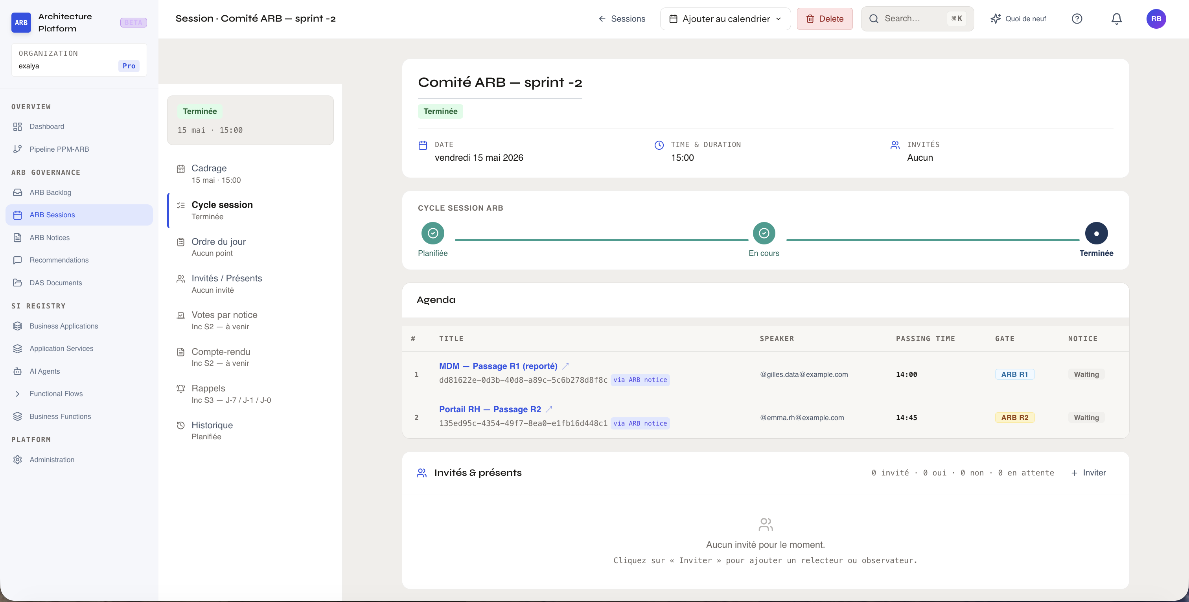Click the Application Services icon
Viewport: 1189px width, 602px height.
coord(18,349)
